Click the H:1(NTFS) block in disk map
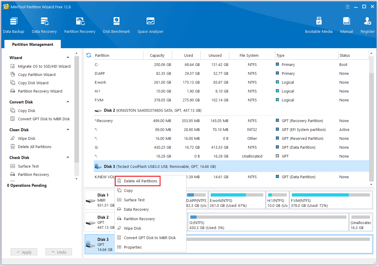This screenshot has width=378, height=266. tap(277, 200)
